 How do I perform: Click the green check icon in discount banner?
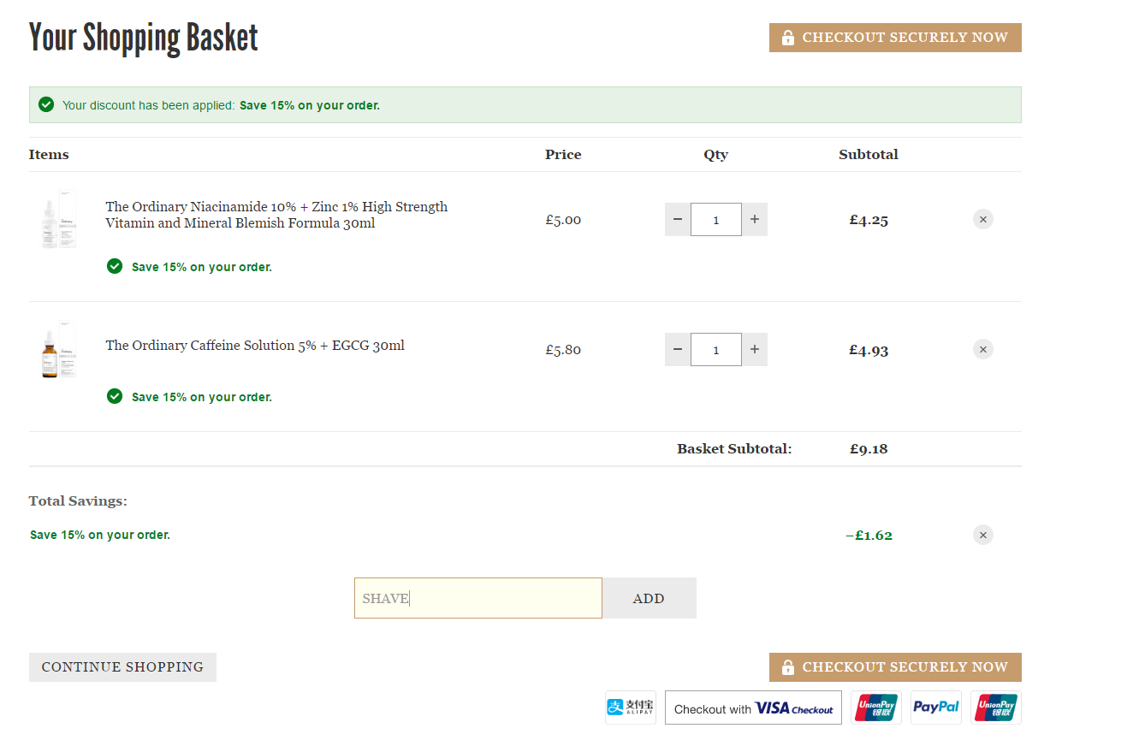(46, 104)
